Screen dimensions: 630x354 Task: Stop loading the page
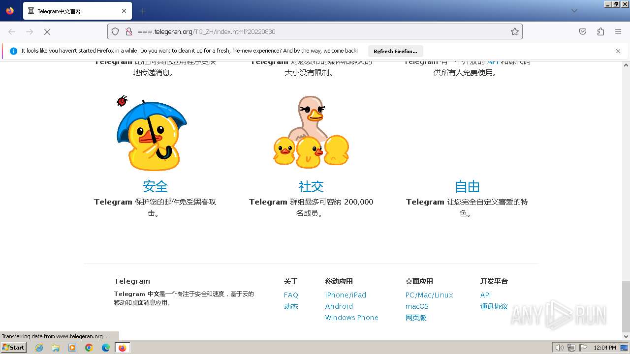(47, 31)
